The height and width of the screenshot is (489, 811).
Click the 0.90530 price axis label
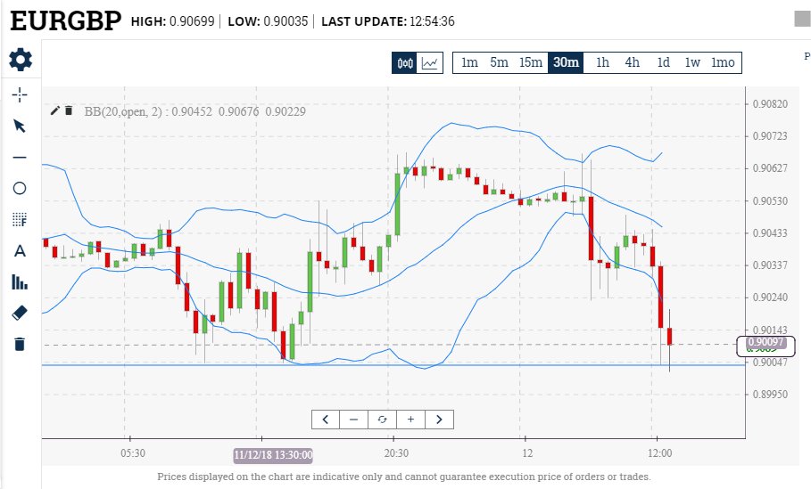770,200
